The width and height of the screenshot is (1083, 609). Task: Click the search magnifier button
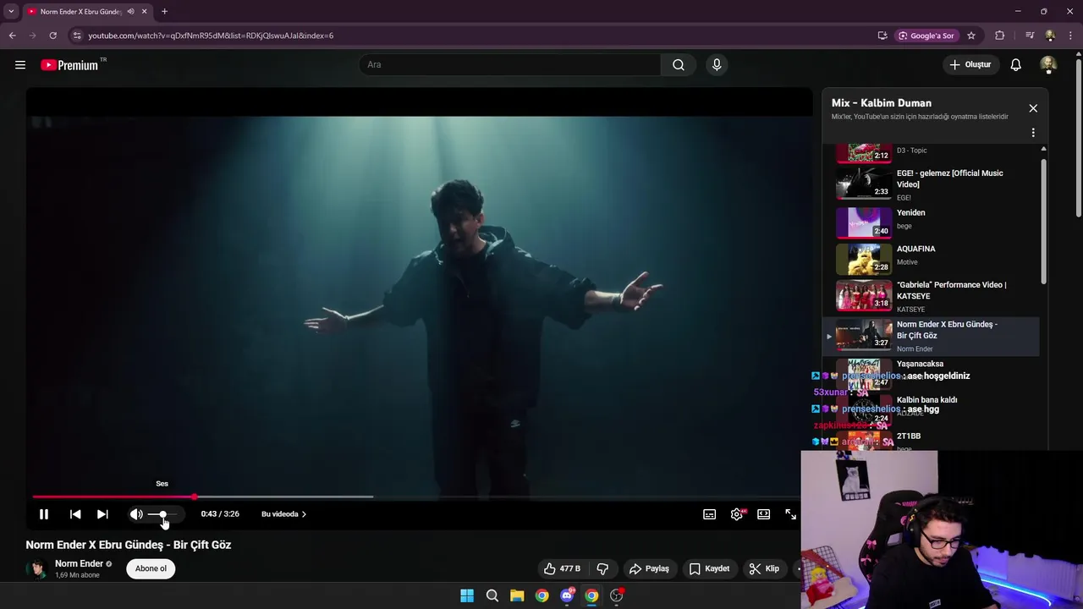pos(679,64)
